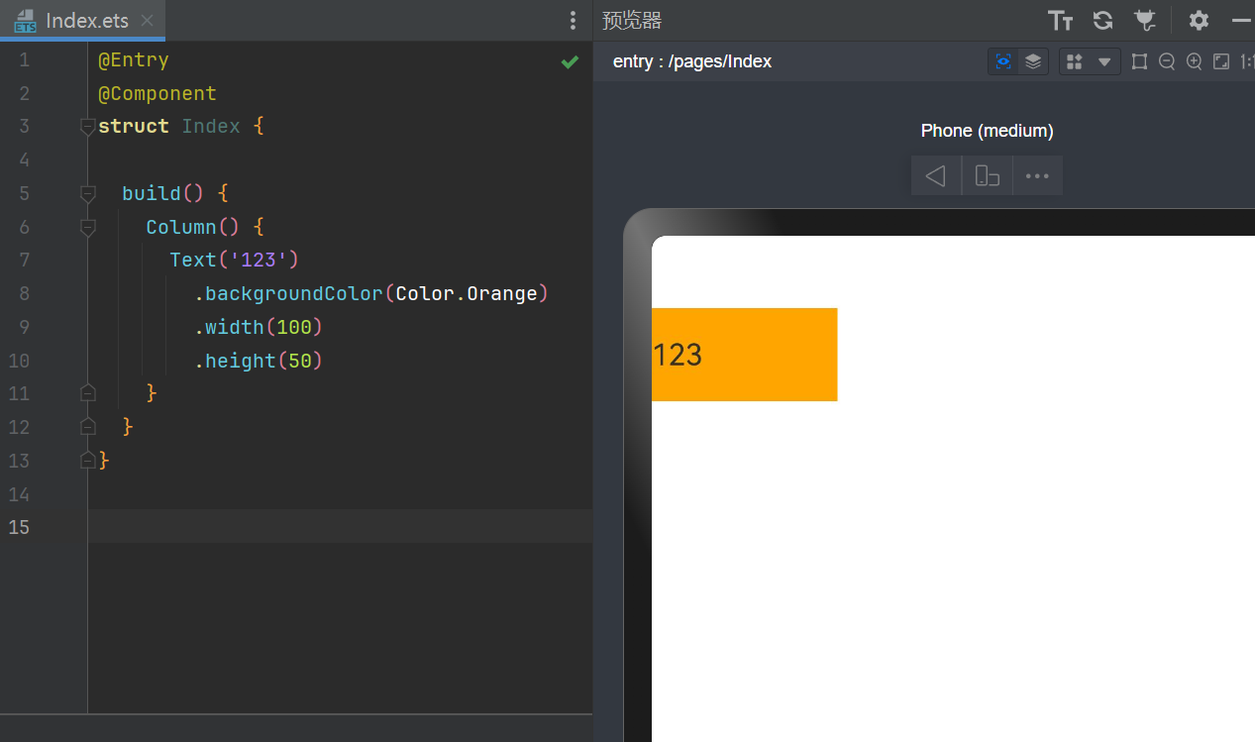The width and height of the screenshot is (1255, 742).
Task: Click the font size Tt icon in previewer
Action: [1060, 21]
